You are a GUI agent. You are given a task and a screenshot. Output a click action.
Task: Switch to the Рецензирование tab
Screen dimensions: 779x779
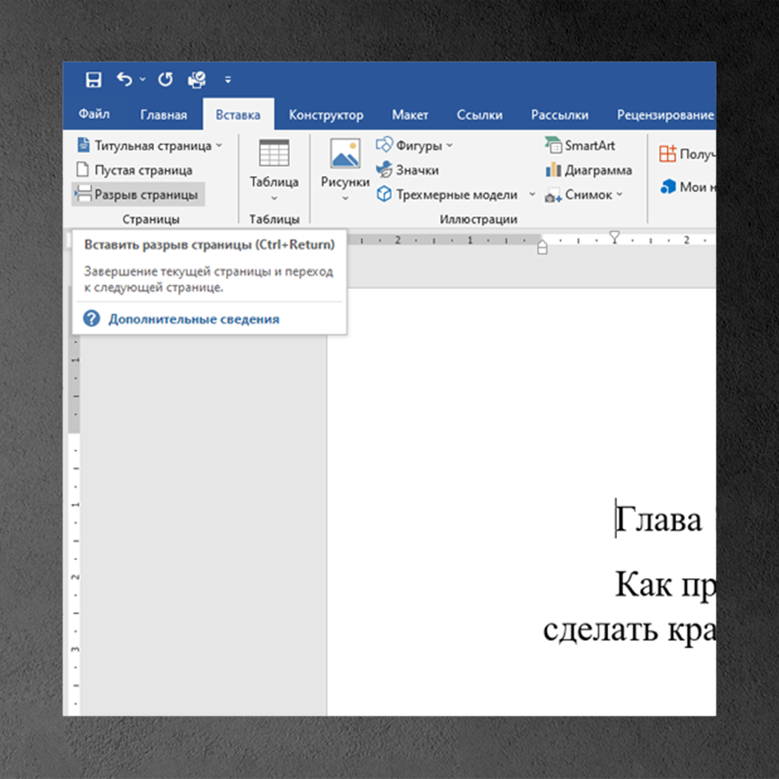[665, 115]
